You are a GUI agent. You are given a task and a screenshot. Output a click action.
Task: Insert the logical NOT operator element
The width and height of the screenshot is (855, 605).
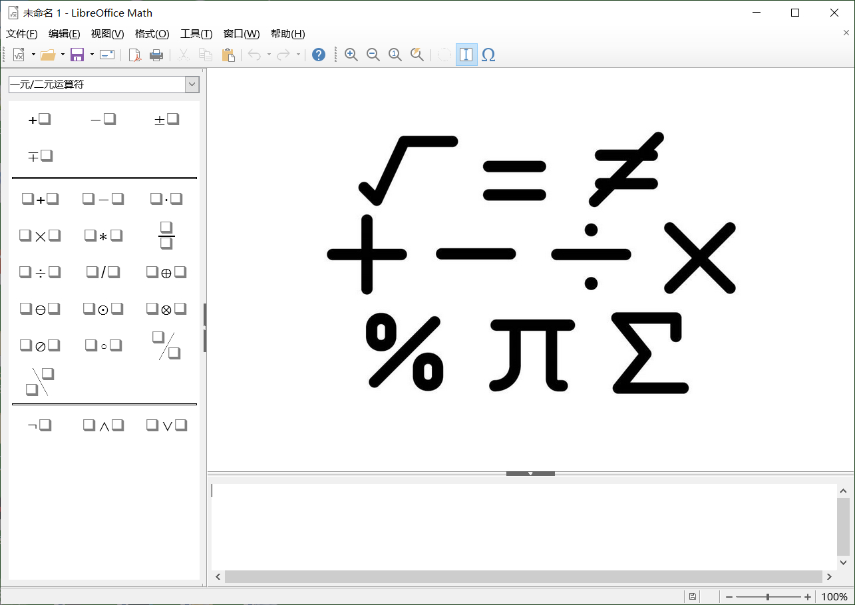point(39,425)
